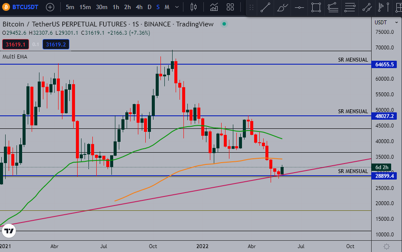Image resolution: width=402 pixels, height=252 pixels.
Task: Click the Bitcoin symbol logo icon
Action: 6,7
